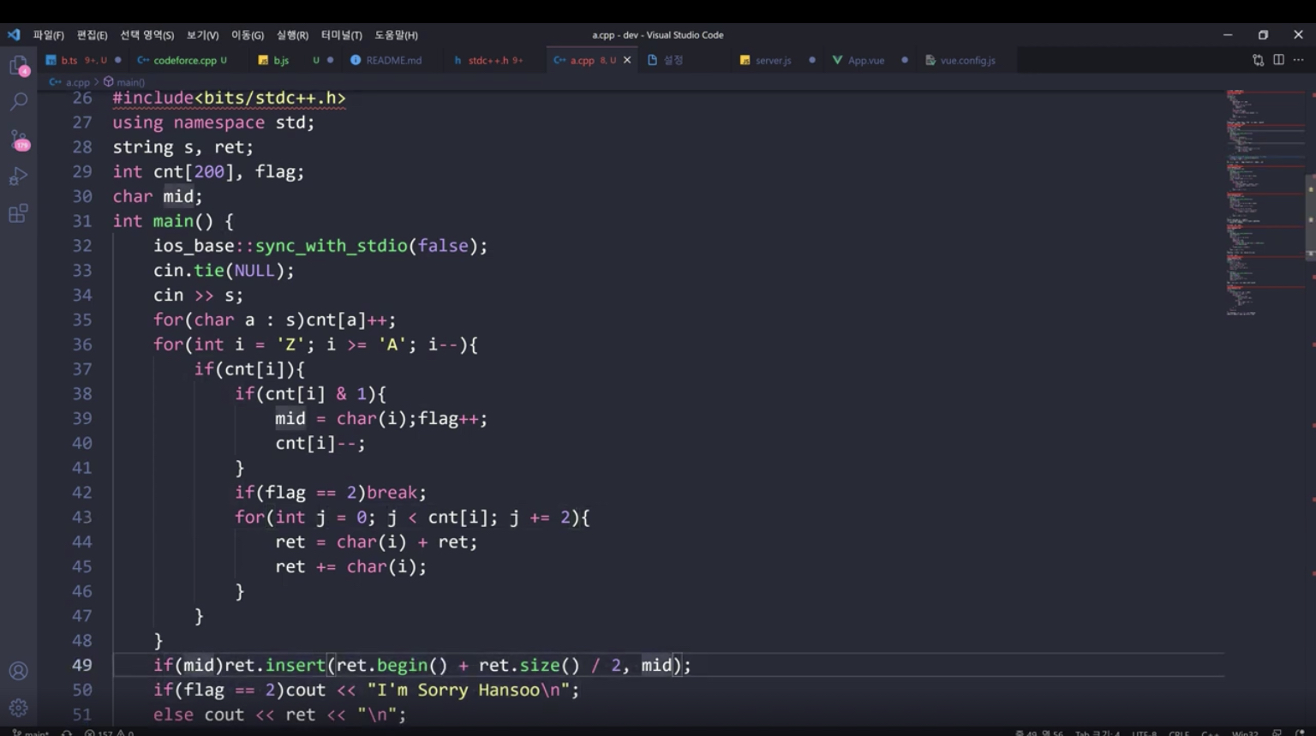
Task: Click the 'int cnt[200], flag;' declaration
Action: [208, 172]
